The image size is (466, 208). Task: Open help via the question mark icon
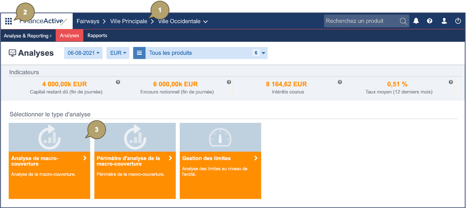[x=429, y=21]
